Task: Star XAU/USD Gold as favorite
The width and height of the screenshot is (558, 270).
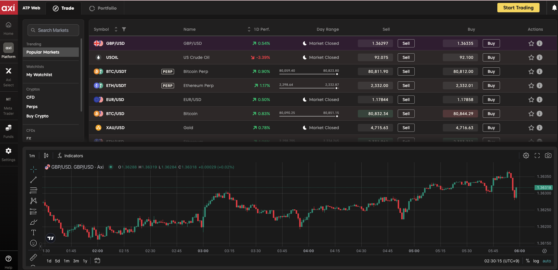Action: [x=531, y=128]
